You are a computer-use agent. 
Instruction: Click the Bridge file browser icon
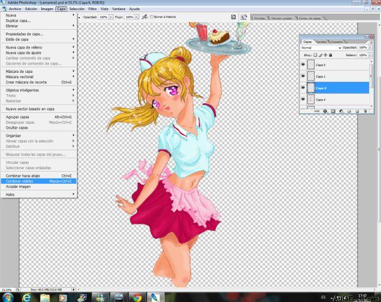pyautogui.click(x=243, y=17)
